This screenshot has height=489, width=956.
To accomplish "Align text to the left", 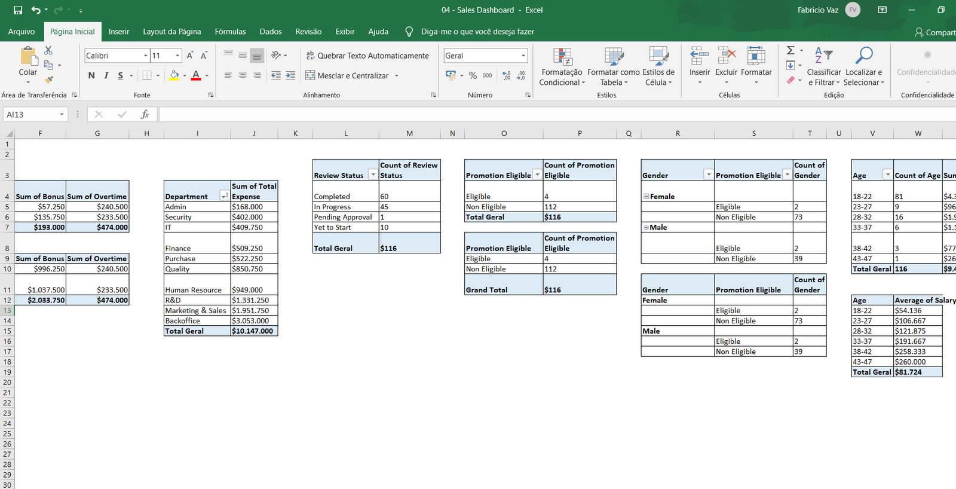I will click(x=228, y=75).
